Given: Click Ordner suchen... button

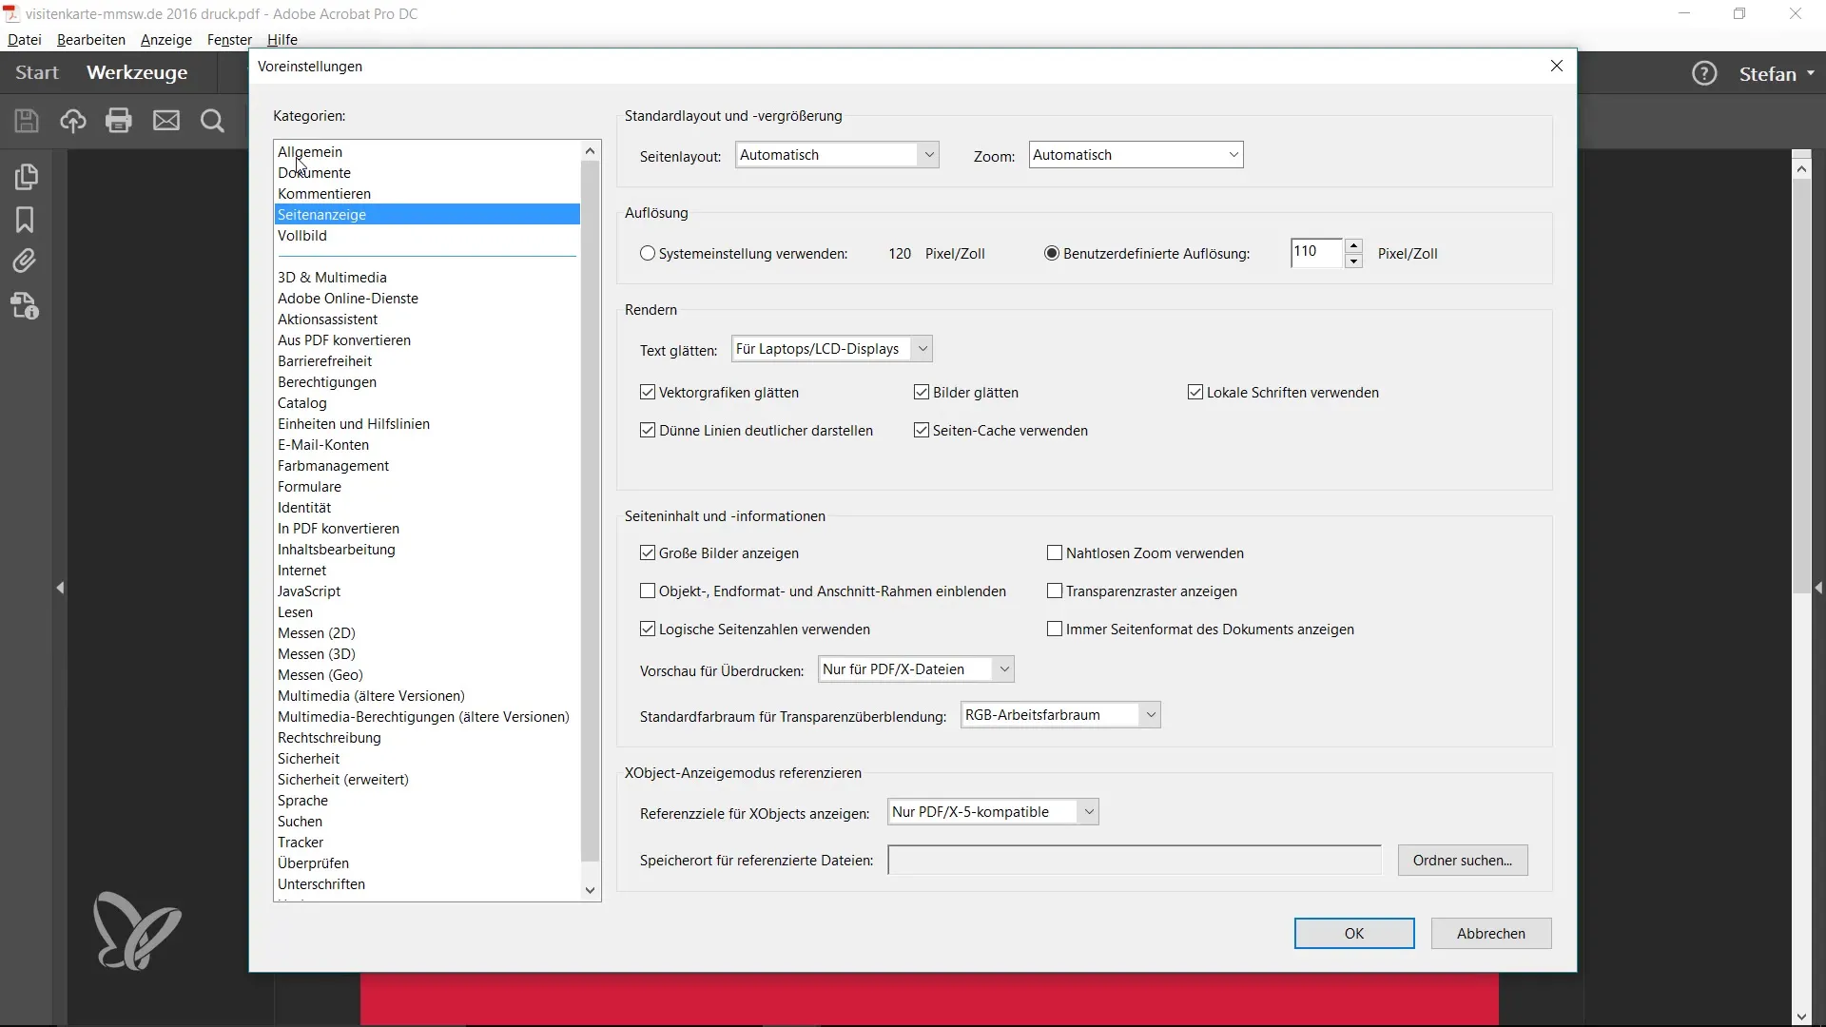Looking at the screenshot, I should click(1463, 861).
